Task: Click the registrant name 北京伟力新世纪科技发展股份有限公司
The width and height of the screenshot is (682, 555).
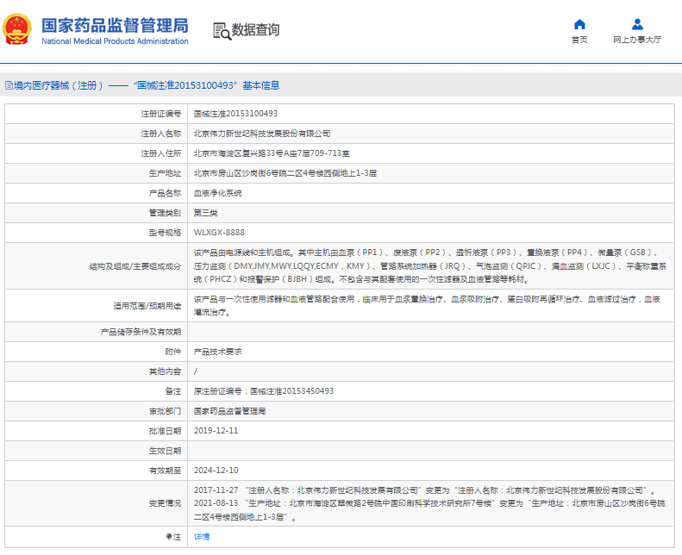Action: click(262, 134)
